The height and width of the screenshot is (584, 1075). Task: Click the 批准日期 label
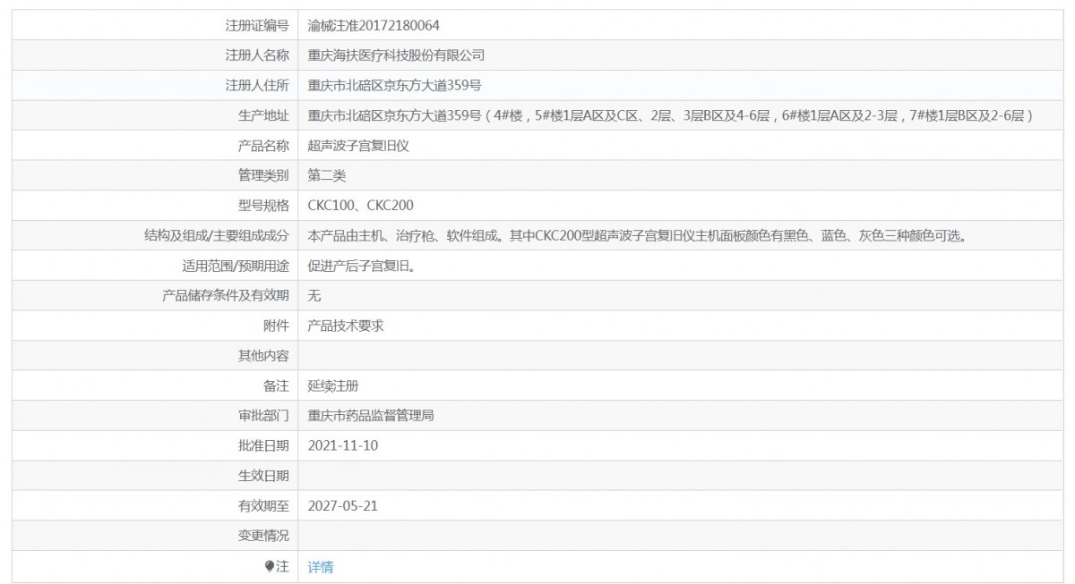(263, 445)
